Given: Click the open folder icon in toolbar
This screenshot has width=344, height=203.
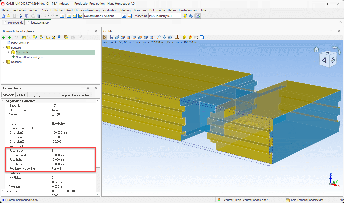Looking at the screenshot, I should [x=9, y=16].
